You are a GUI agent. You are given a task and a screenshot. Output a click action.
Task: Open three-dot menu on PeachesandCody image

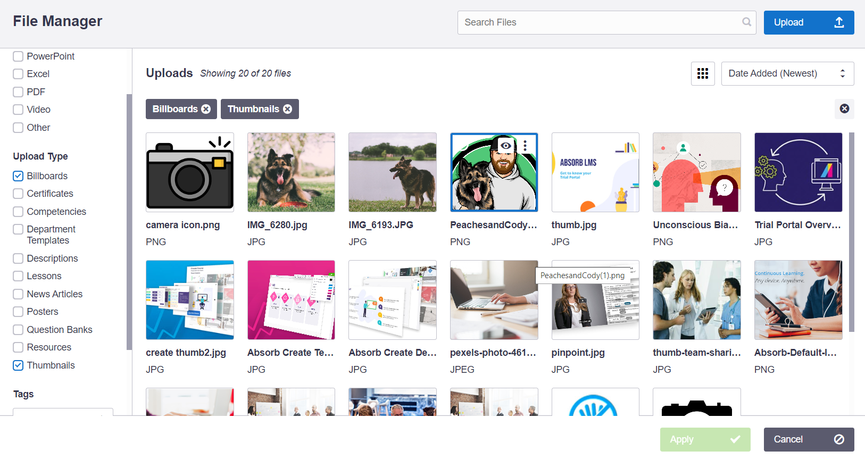(x=525, y=146)
